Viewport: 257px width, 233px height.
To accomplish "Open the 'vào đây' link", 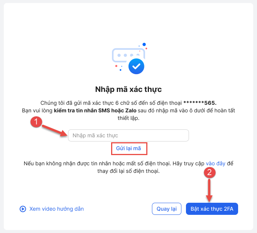I will pos(215,163).
